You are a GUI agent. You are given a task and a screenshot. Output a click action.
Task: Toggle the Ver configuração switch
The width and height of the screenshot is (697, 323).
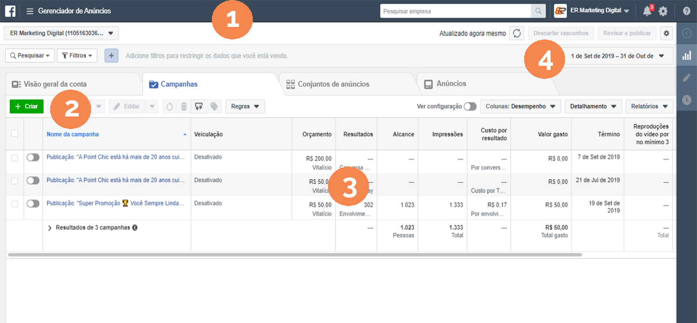[470, 107]
